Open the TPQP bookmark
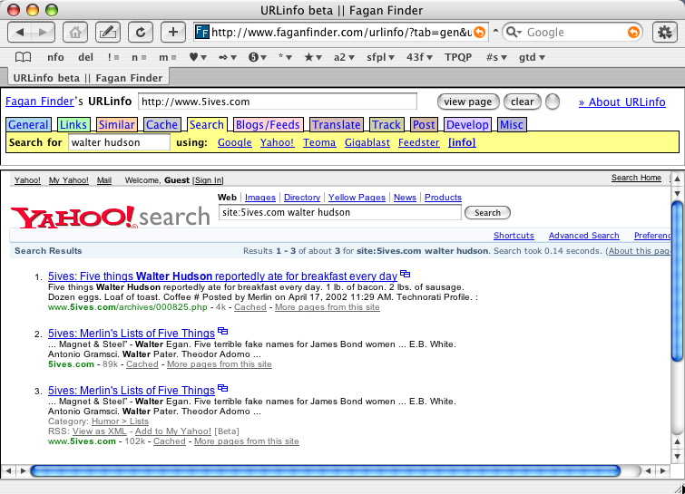This screenshot has height=494, width=685. click(458, 57)
